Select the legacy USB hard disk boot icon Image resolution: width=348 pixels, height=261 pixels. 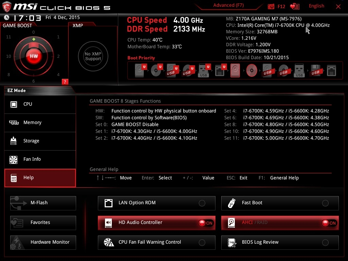[x=267, y=70]
